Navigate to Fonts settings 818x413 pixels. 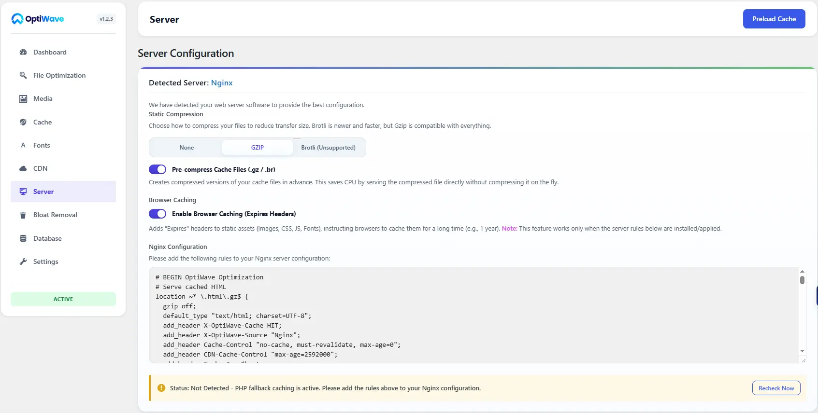63,145
